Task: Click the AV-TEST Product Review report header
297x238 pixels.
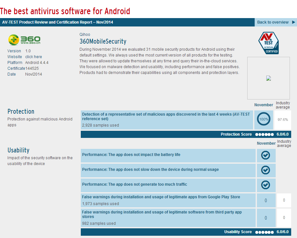Action: pyautogui.click(x=58, y=22)
